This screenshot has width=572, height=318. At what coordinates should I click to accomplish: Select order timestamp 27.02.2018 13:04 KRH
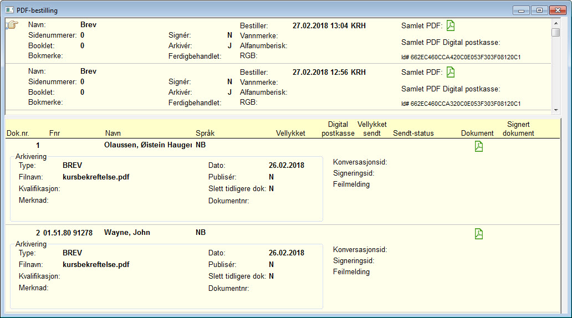pos(329,25)
